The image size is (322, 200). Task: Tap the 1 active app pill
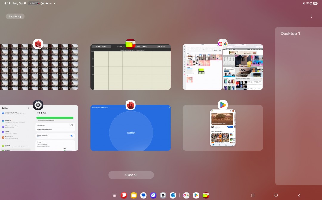click(15, 16)
